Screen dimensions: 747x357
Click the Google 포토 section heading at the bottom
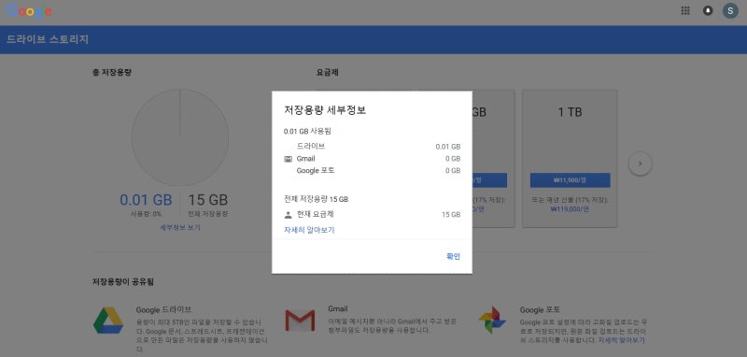click(540, 310)
